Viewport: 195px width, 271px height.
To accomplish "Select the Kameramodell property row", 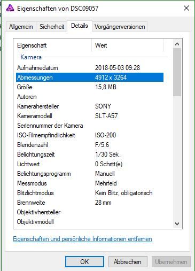I will pos(90,116).
